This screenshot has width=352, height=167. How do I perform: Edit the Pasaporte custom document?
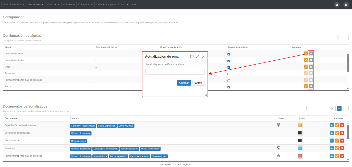(x=337, y=148)
